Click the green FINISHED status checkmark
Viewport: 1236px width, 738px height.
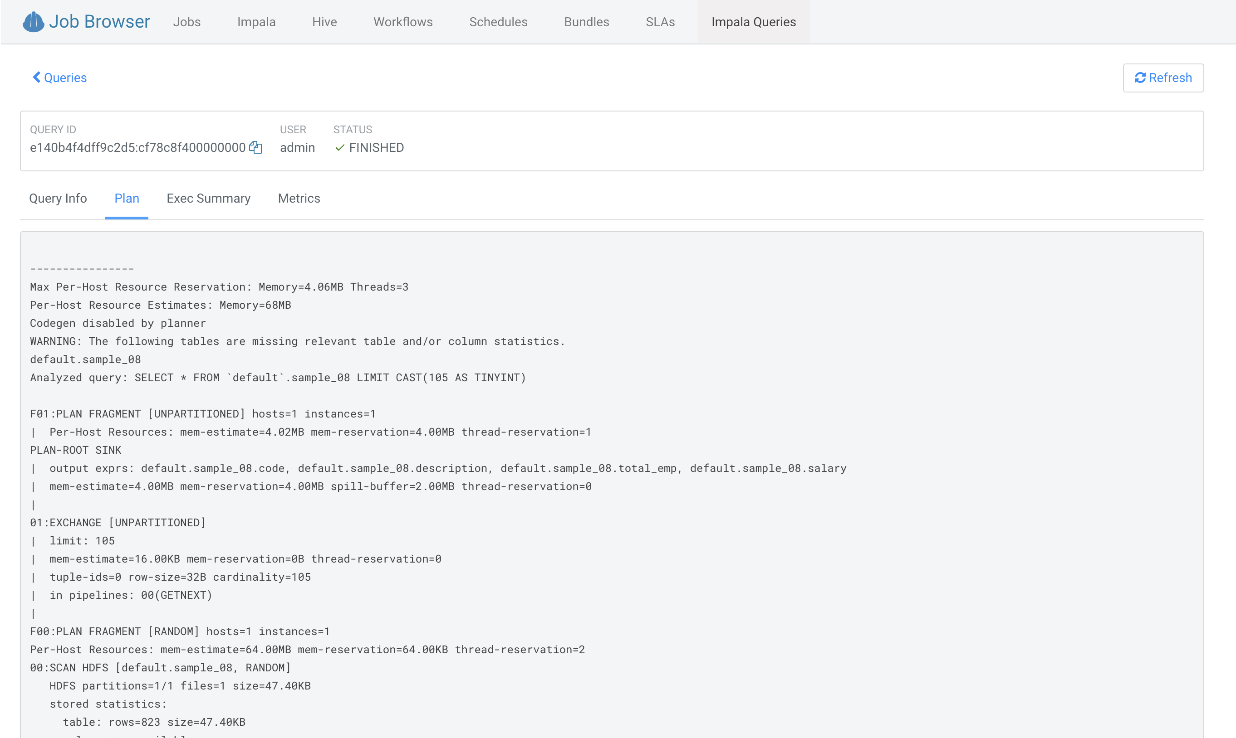(339, 148)
